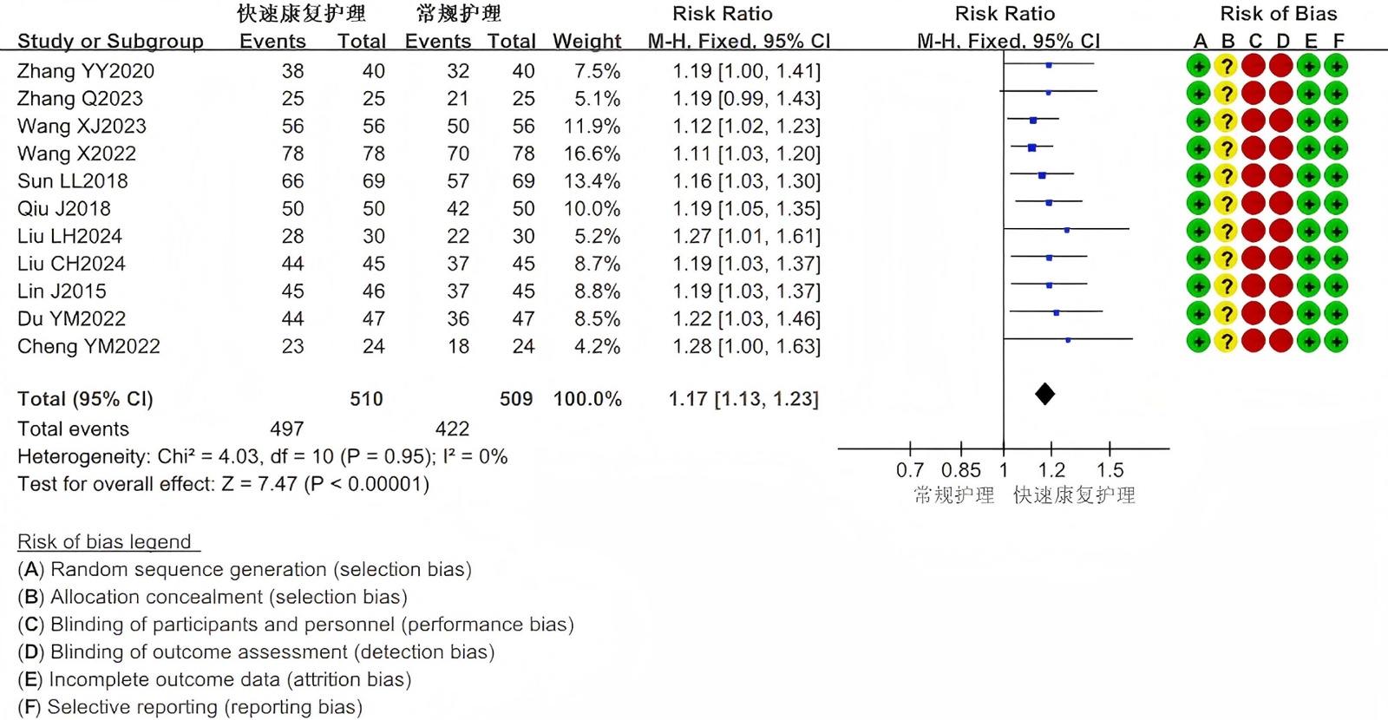Click the column A green plus for Lin J2015
This screenshot has height=720, width=1388.
pos(1198,286)
